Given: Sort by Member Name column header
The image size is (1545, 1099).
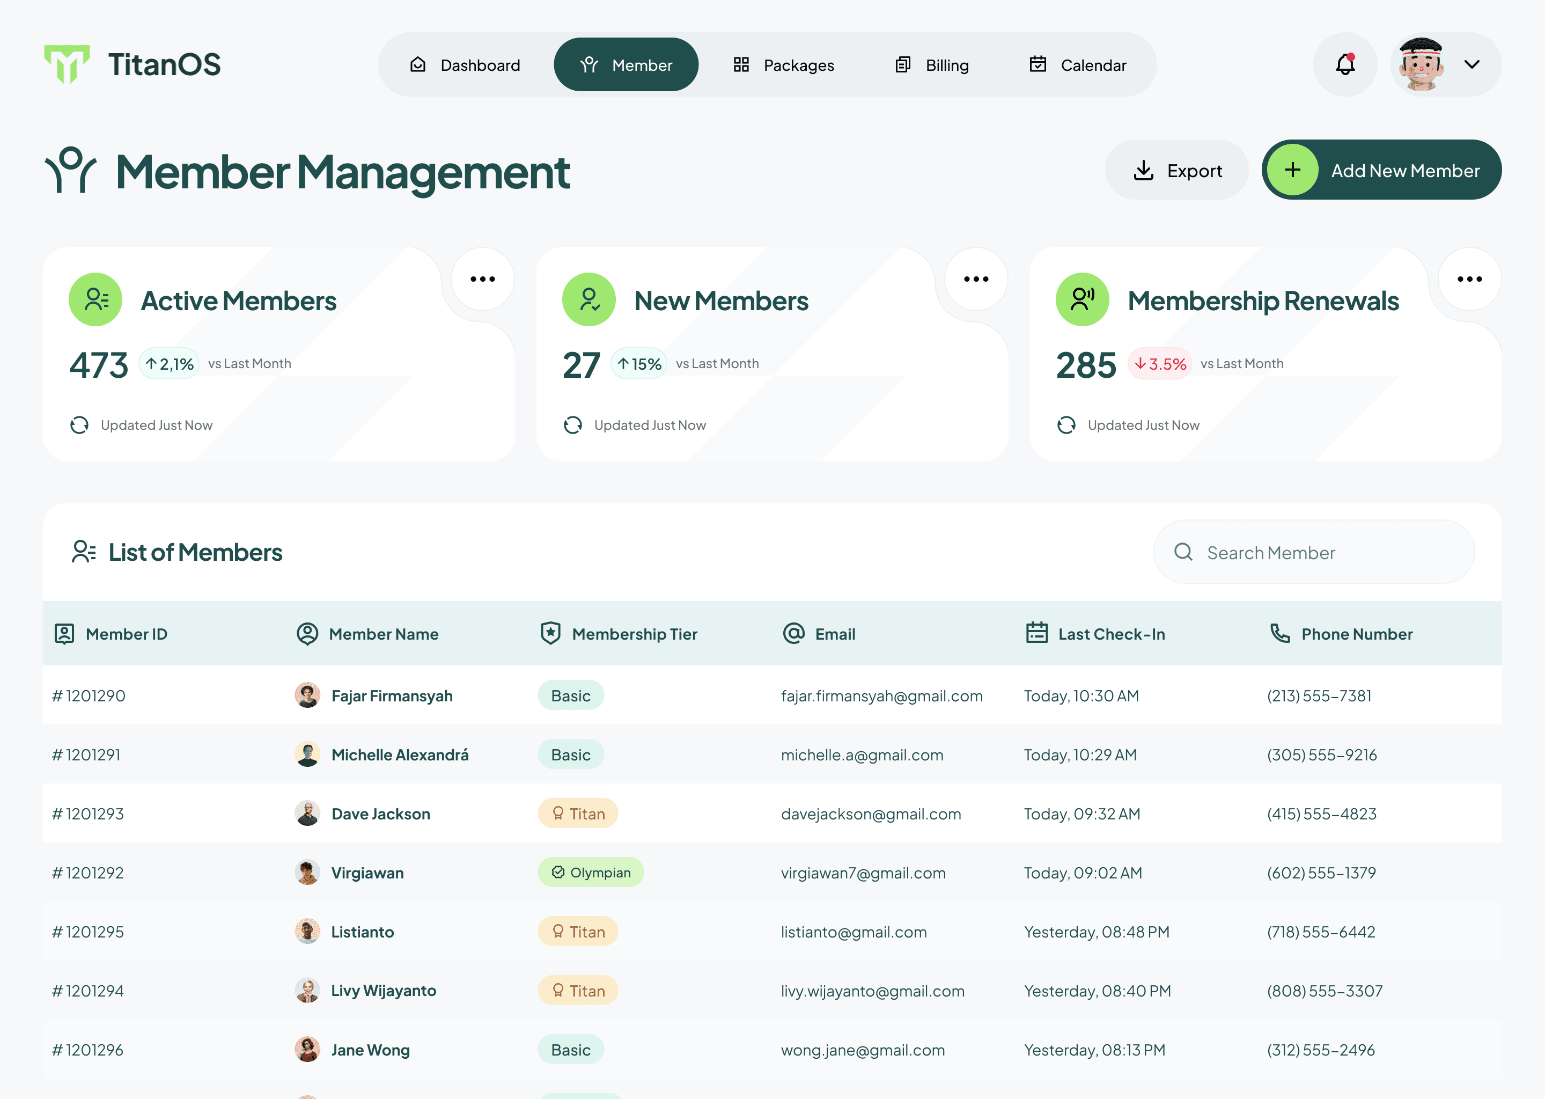Looking at the screenshot, I should pyautogui.click(x=367, y=634).
